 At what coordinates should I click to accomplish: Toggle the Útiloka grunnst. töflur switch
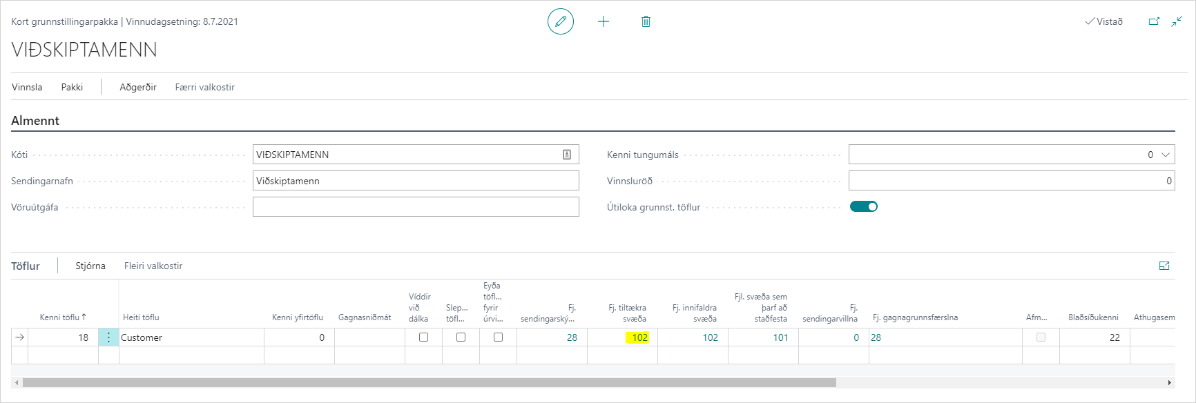pyautogui.click(x=863, y=206)
